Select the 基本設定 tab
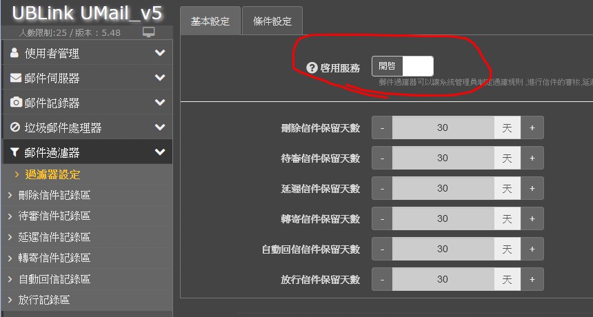The width and height of the screenshot is (593, 317). tap(210, 21)
